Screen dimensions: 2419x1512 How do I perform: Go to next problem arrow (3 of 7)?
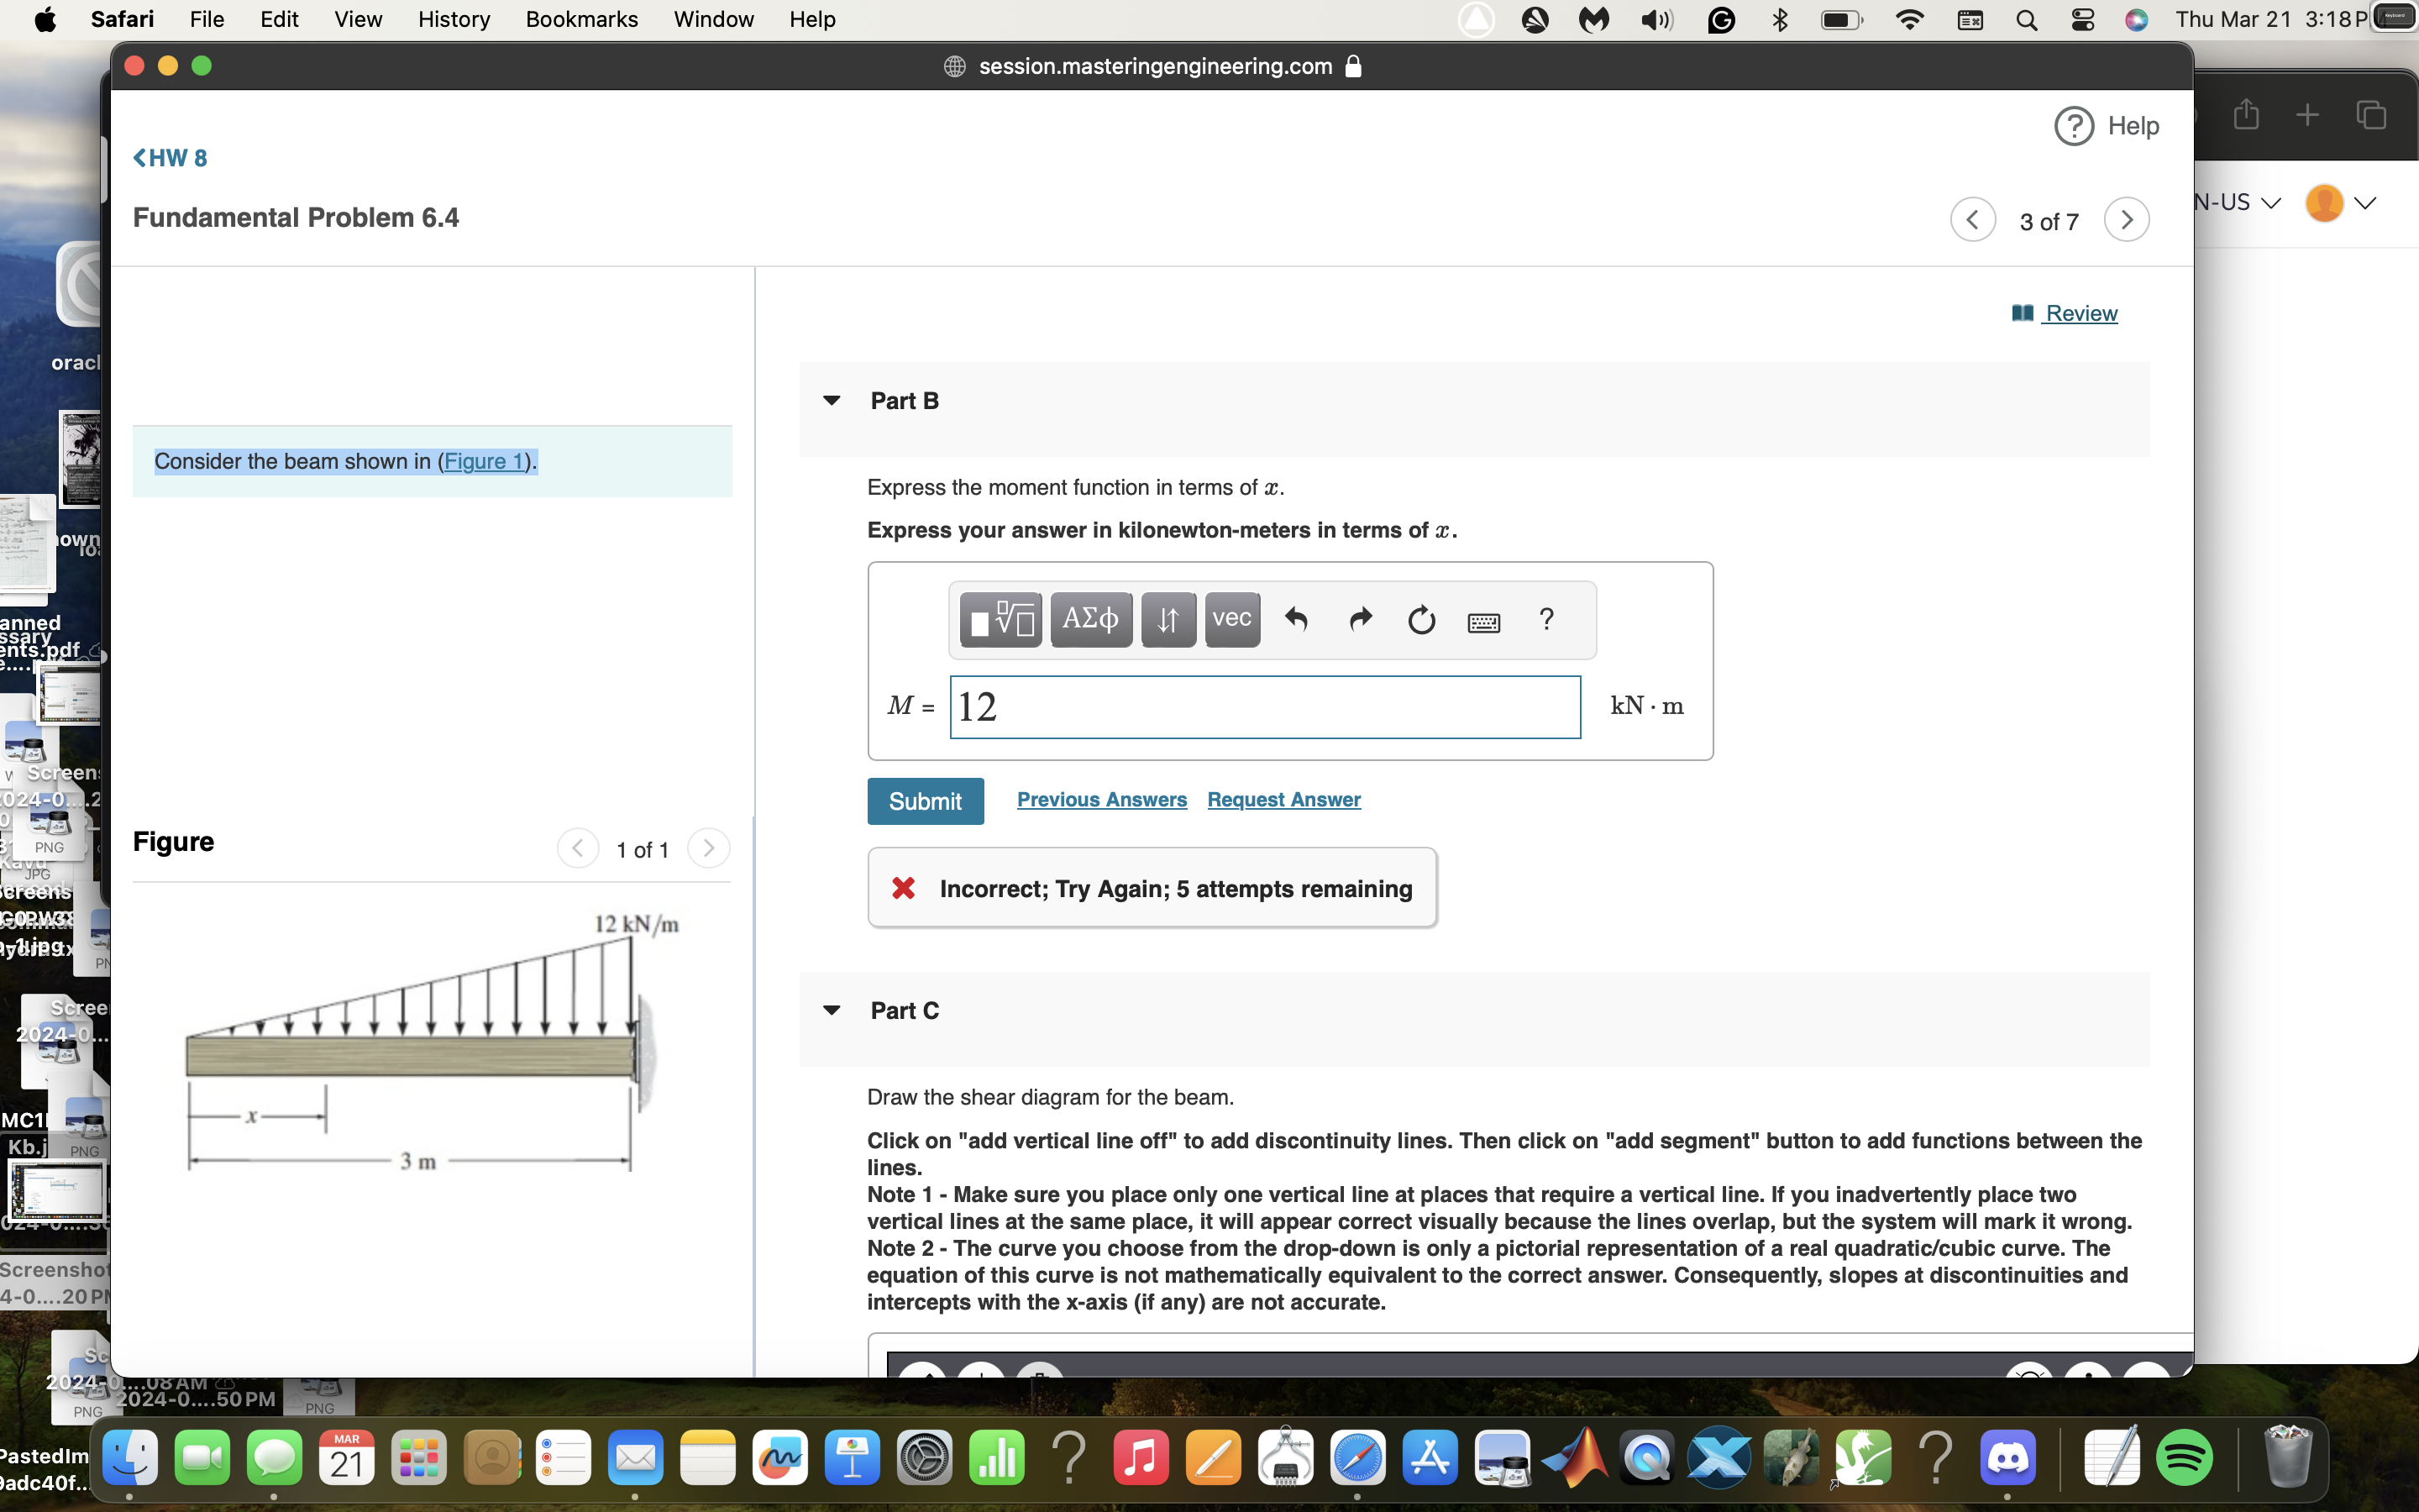coord(2126,220)
